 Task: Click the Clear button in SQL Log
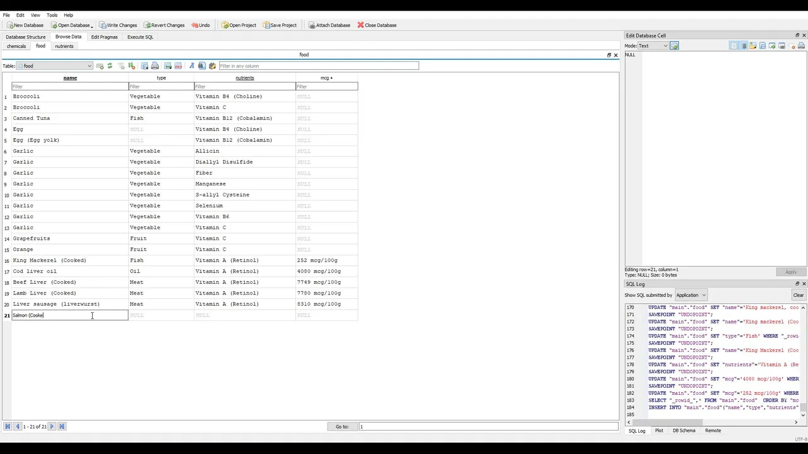point(798,295)
